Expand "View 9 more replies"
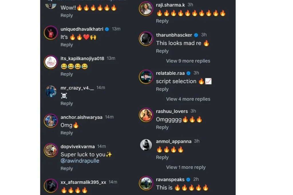 188,61
